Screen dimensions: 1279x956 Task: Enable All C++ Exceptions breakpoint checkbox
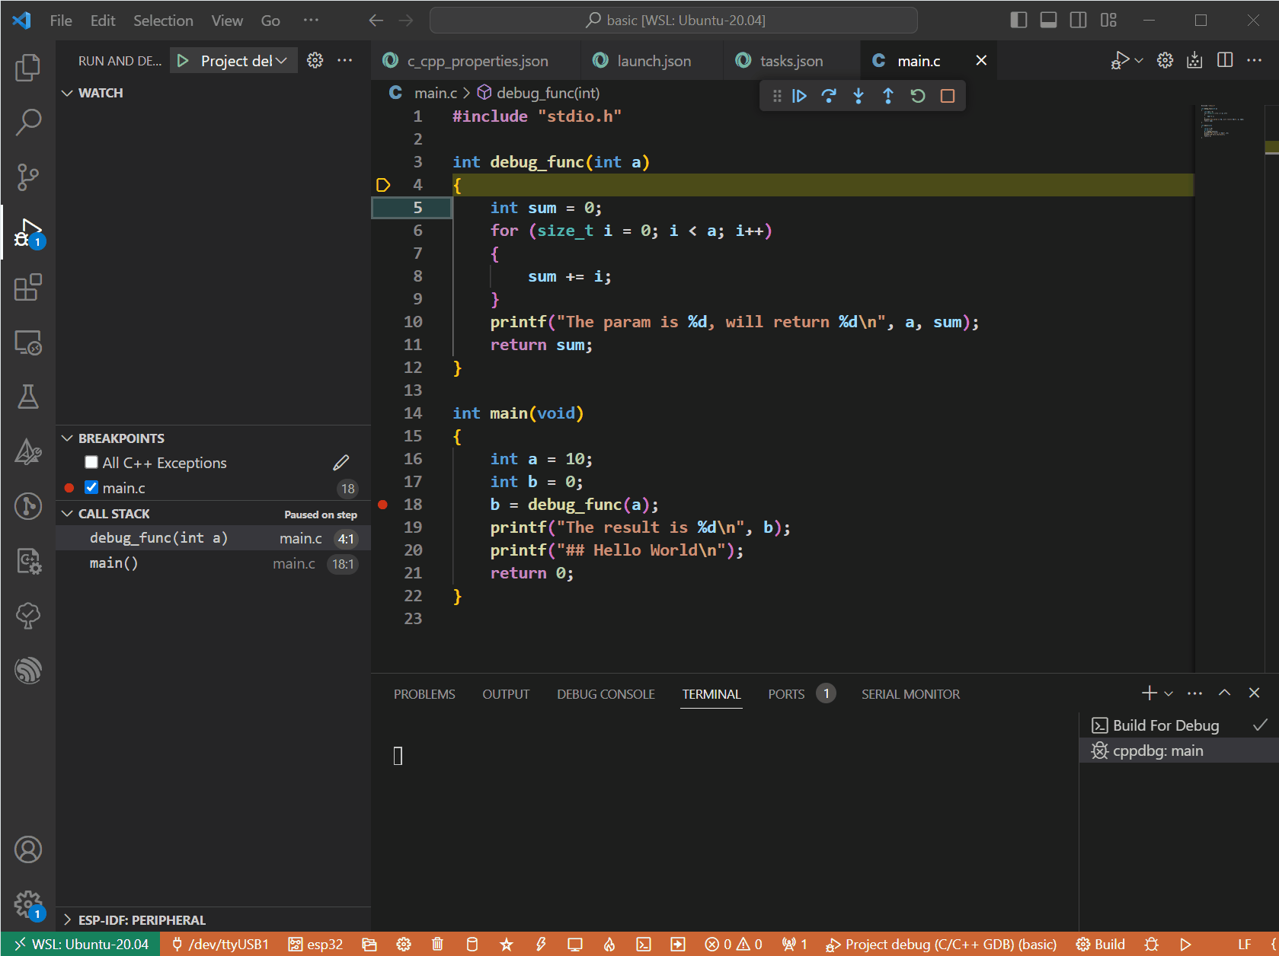(x=91, y=462)
